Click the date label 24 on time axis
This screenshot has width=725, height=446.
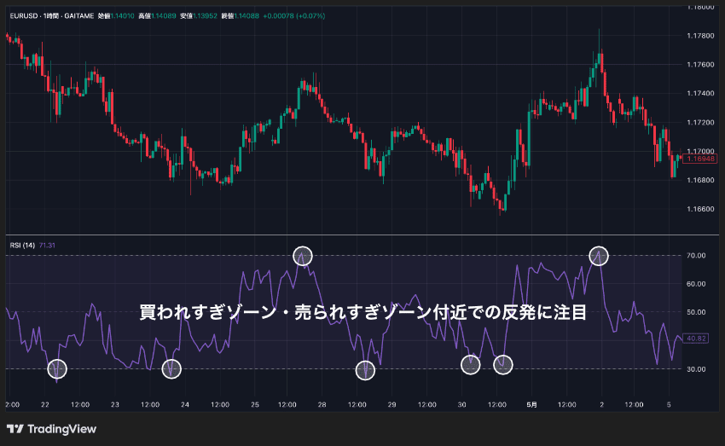click(185, 404)
